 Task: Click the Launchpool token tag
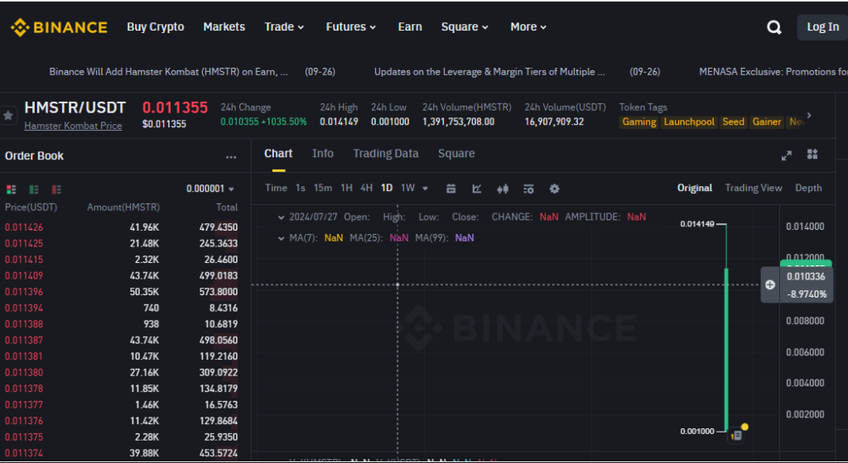tap(688, 122)
